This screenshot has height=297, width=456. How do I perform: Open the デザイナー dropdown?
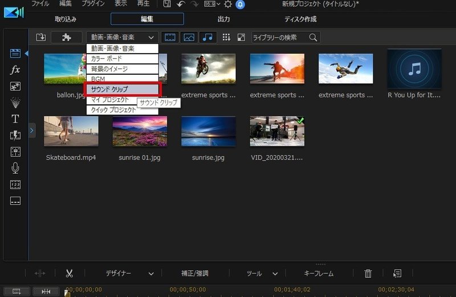(129, 274)
